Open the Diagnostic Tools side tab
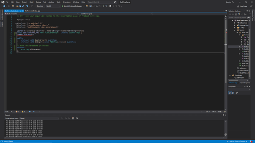 (x=253, y=15)
